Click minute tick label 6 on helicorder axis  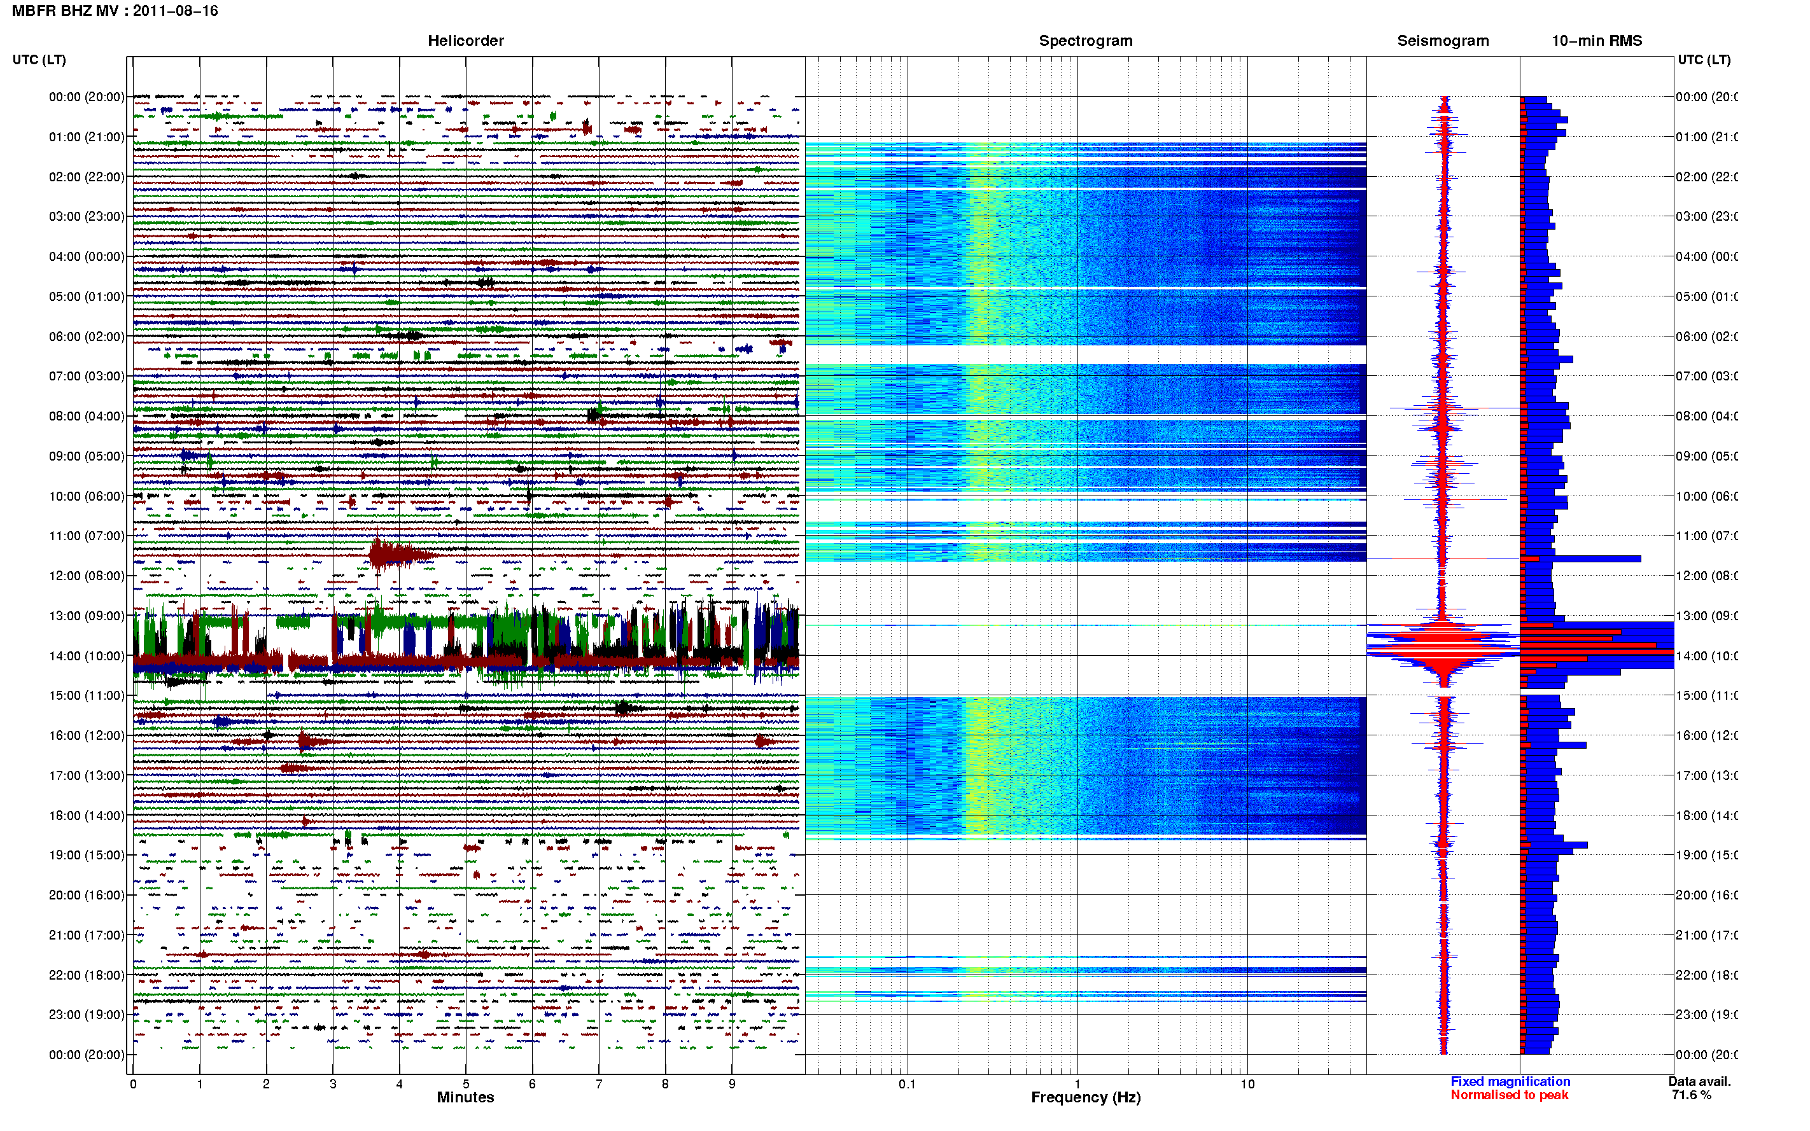532,1084
